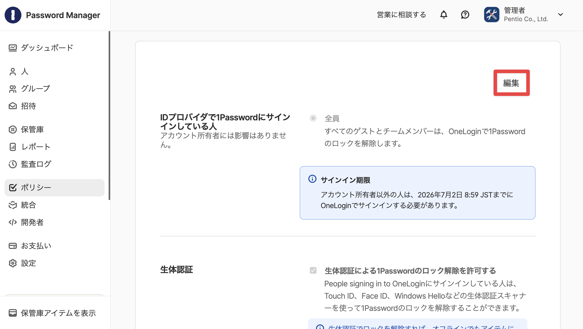
Task: Open レポート menu label
Action: [x=36, y=147]
